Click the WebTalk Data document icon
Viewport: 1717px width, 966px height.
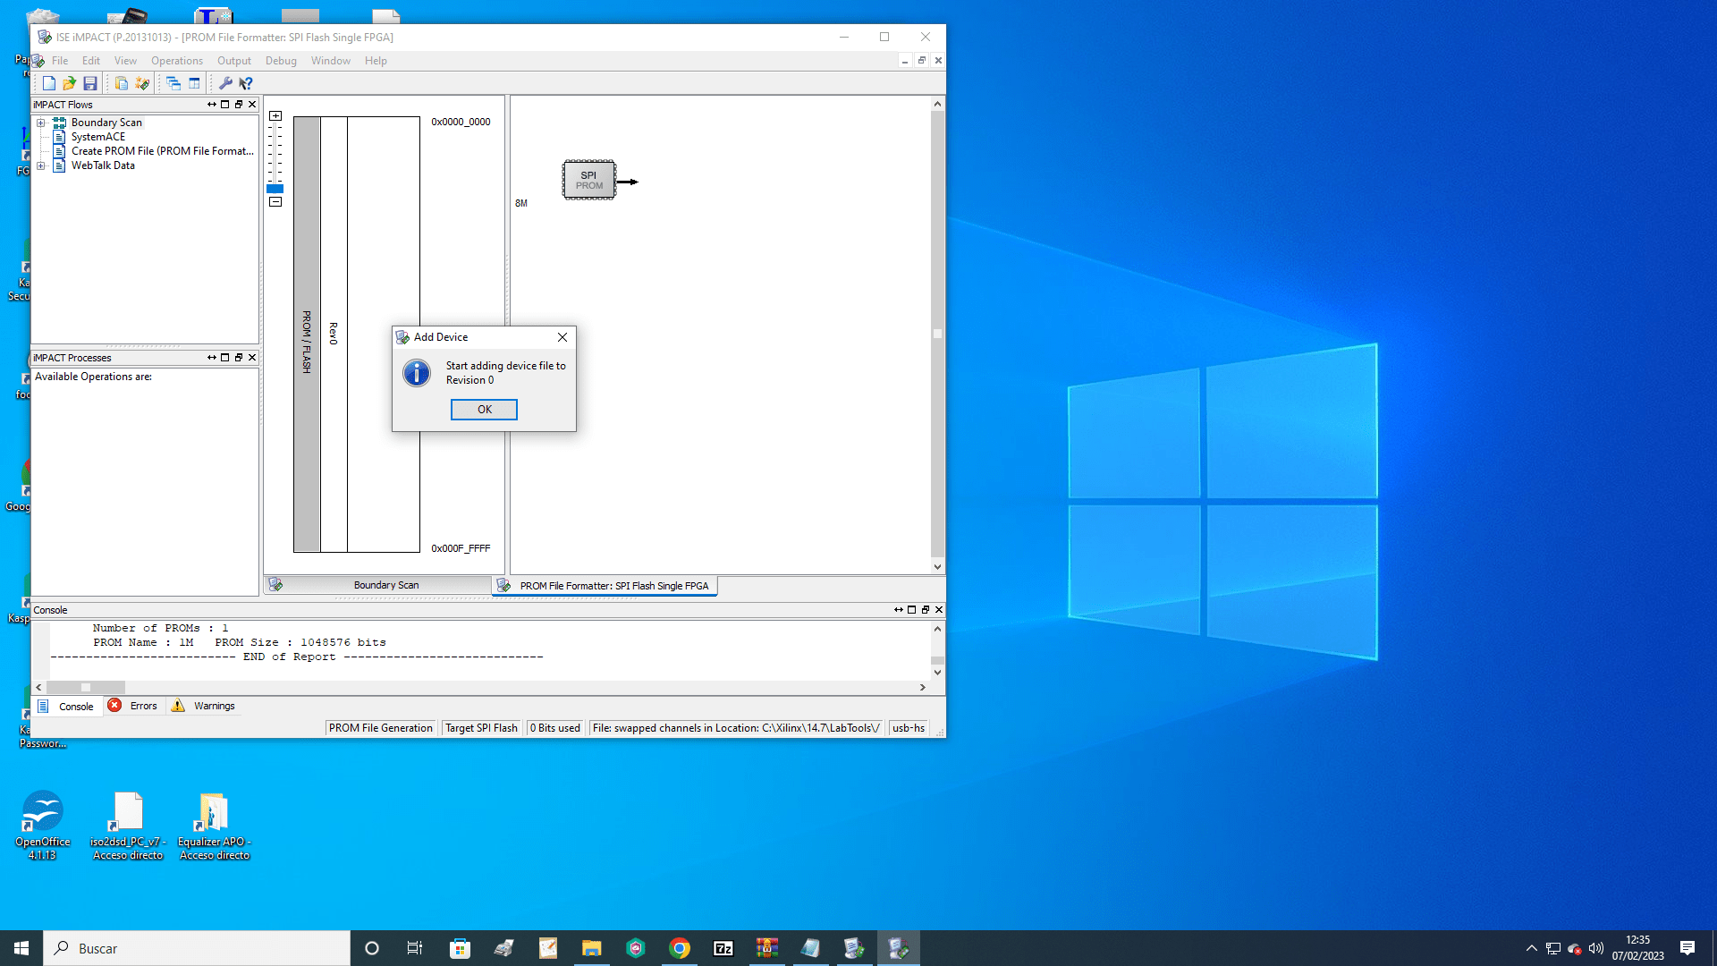click(59, 165)
